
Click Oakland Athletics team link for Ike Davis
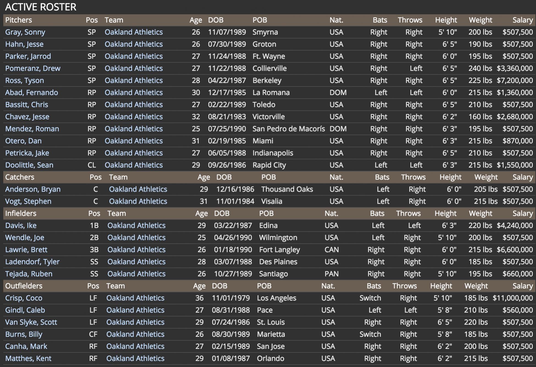tap(136, 226)
